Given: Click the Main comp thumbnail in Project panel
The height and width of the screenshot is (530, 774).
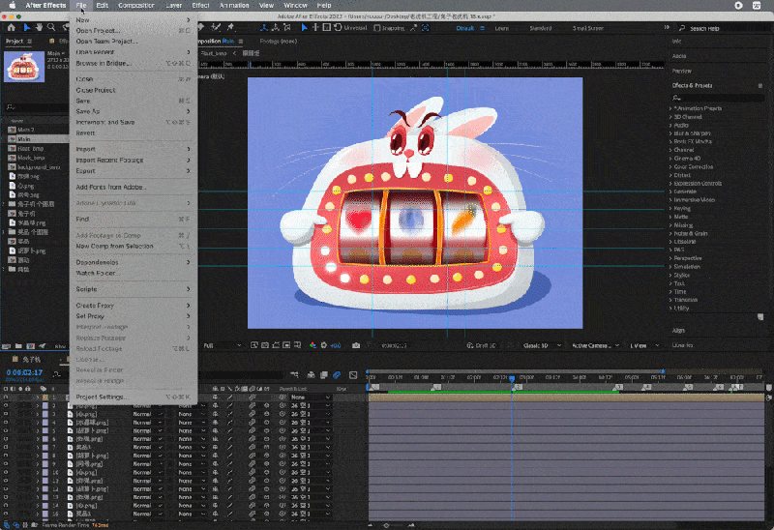Looking at the screenshot, I should (24, 66).
